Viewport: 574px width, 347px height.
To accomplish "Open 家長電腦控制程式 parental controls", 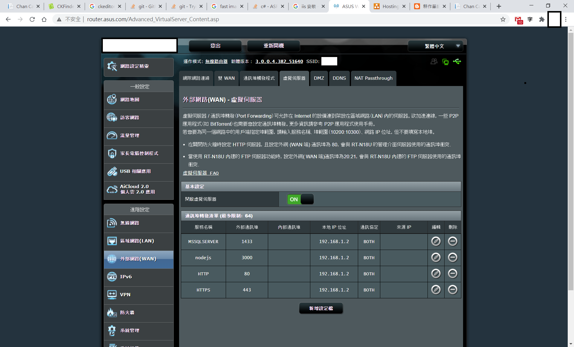I will pos(138,154).
